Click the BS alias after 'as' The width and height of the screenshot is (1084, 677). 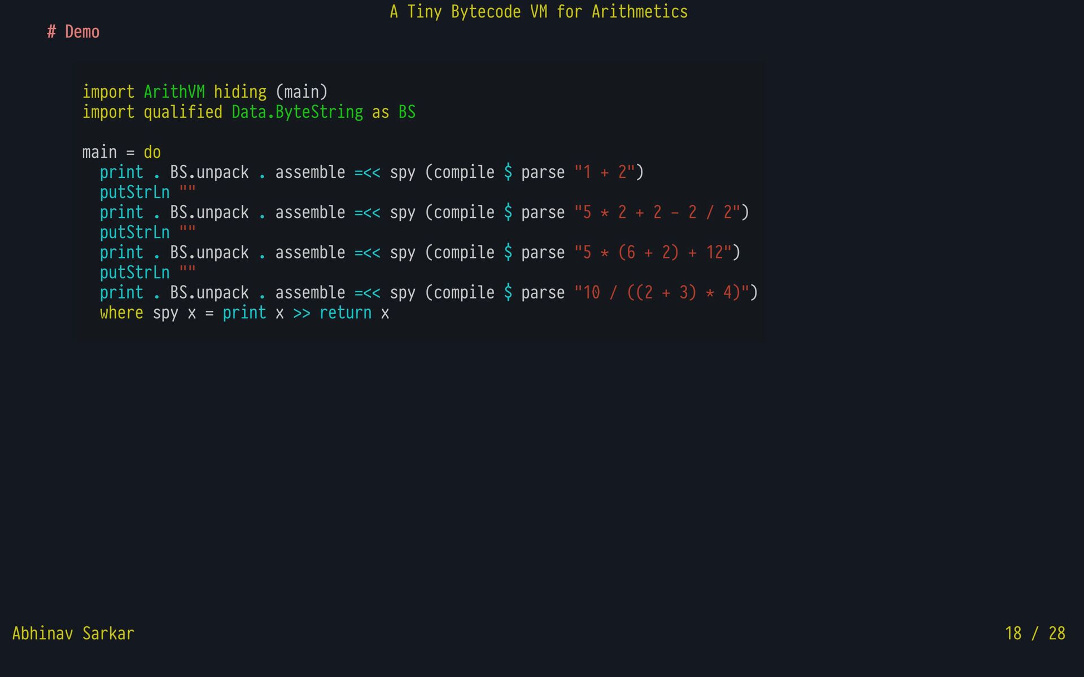(x=406, y=112)
